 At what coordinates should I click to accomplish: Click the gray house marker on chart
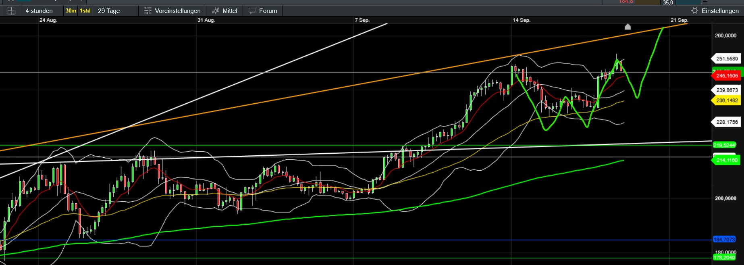tap(628, 27)
